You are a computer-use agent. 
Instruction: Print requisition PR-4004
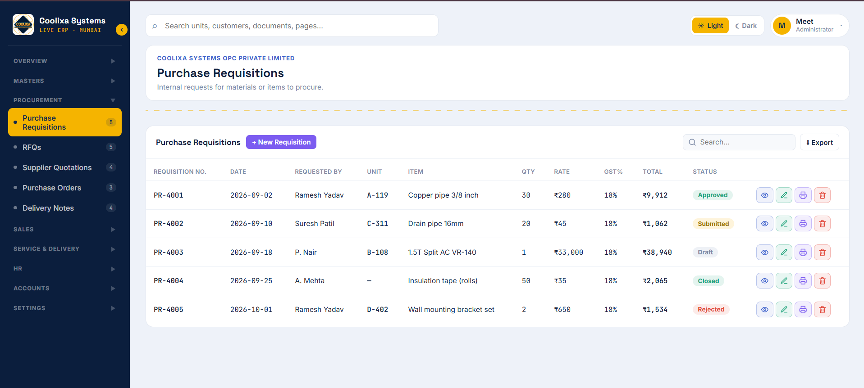pos(803,281)
